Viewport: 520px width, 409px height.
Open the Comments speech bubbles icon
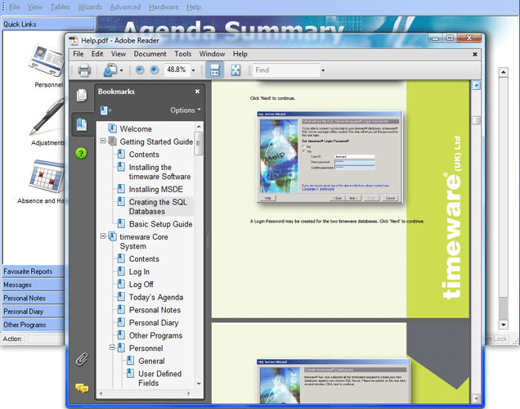coord(82,388)
